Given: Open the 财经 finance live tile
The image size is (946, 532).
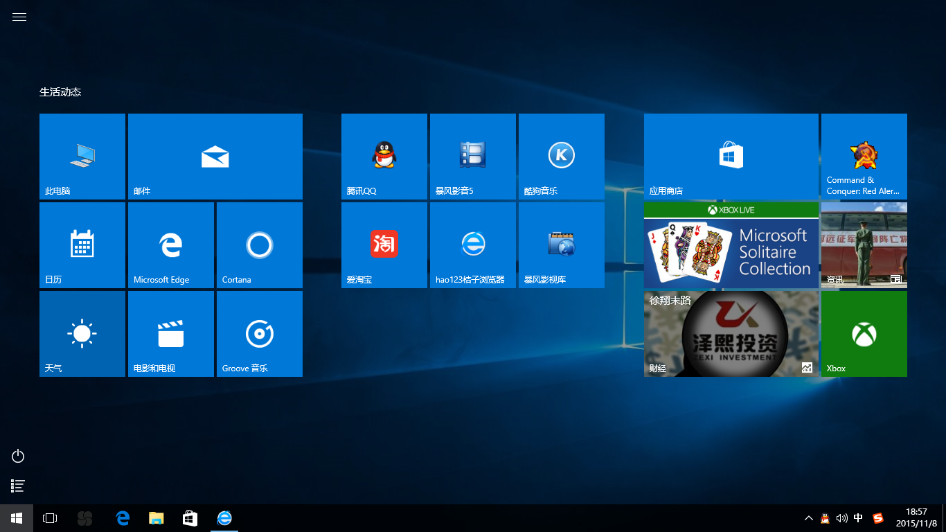Looking at the screenshot, I should pos(731,334).
